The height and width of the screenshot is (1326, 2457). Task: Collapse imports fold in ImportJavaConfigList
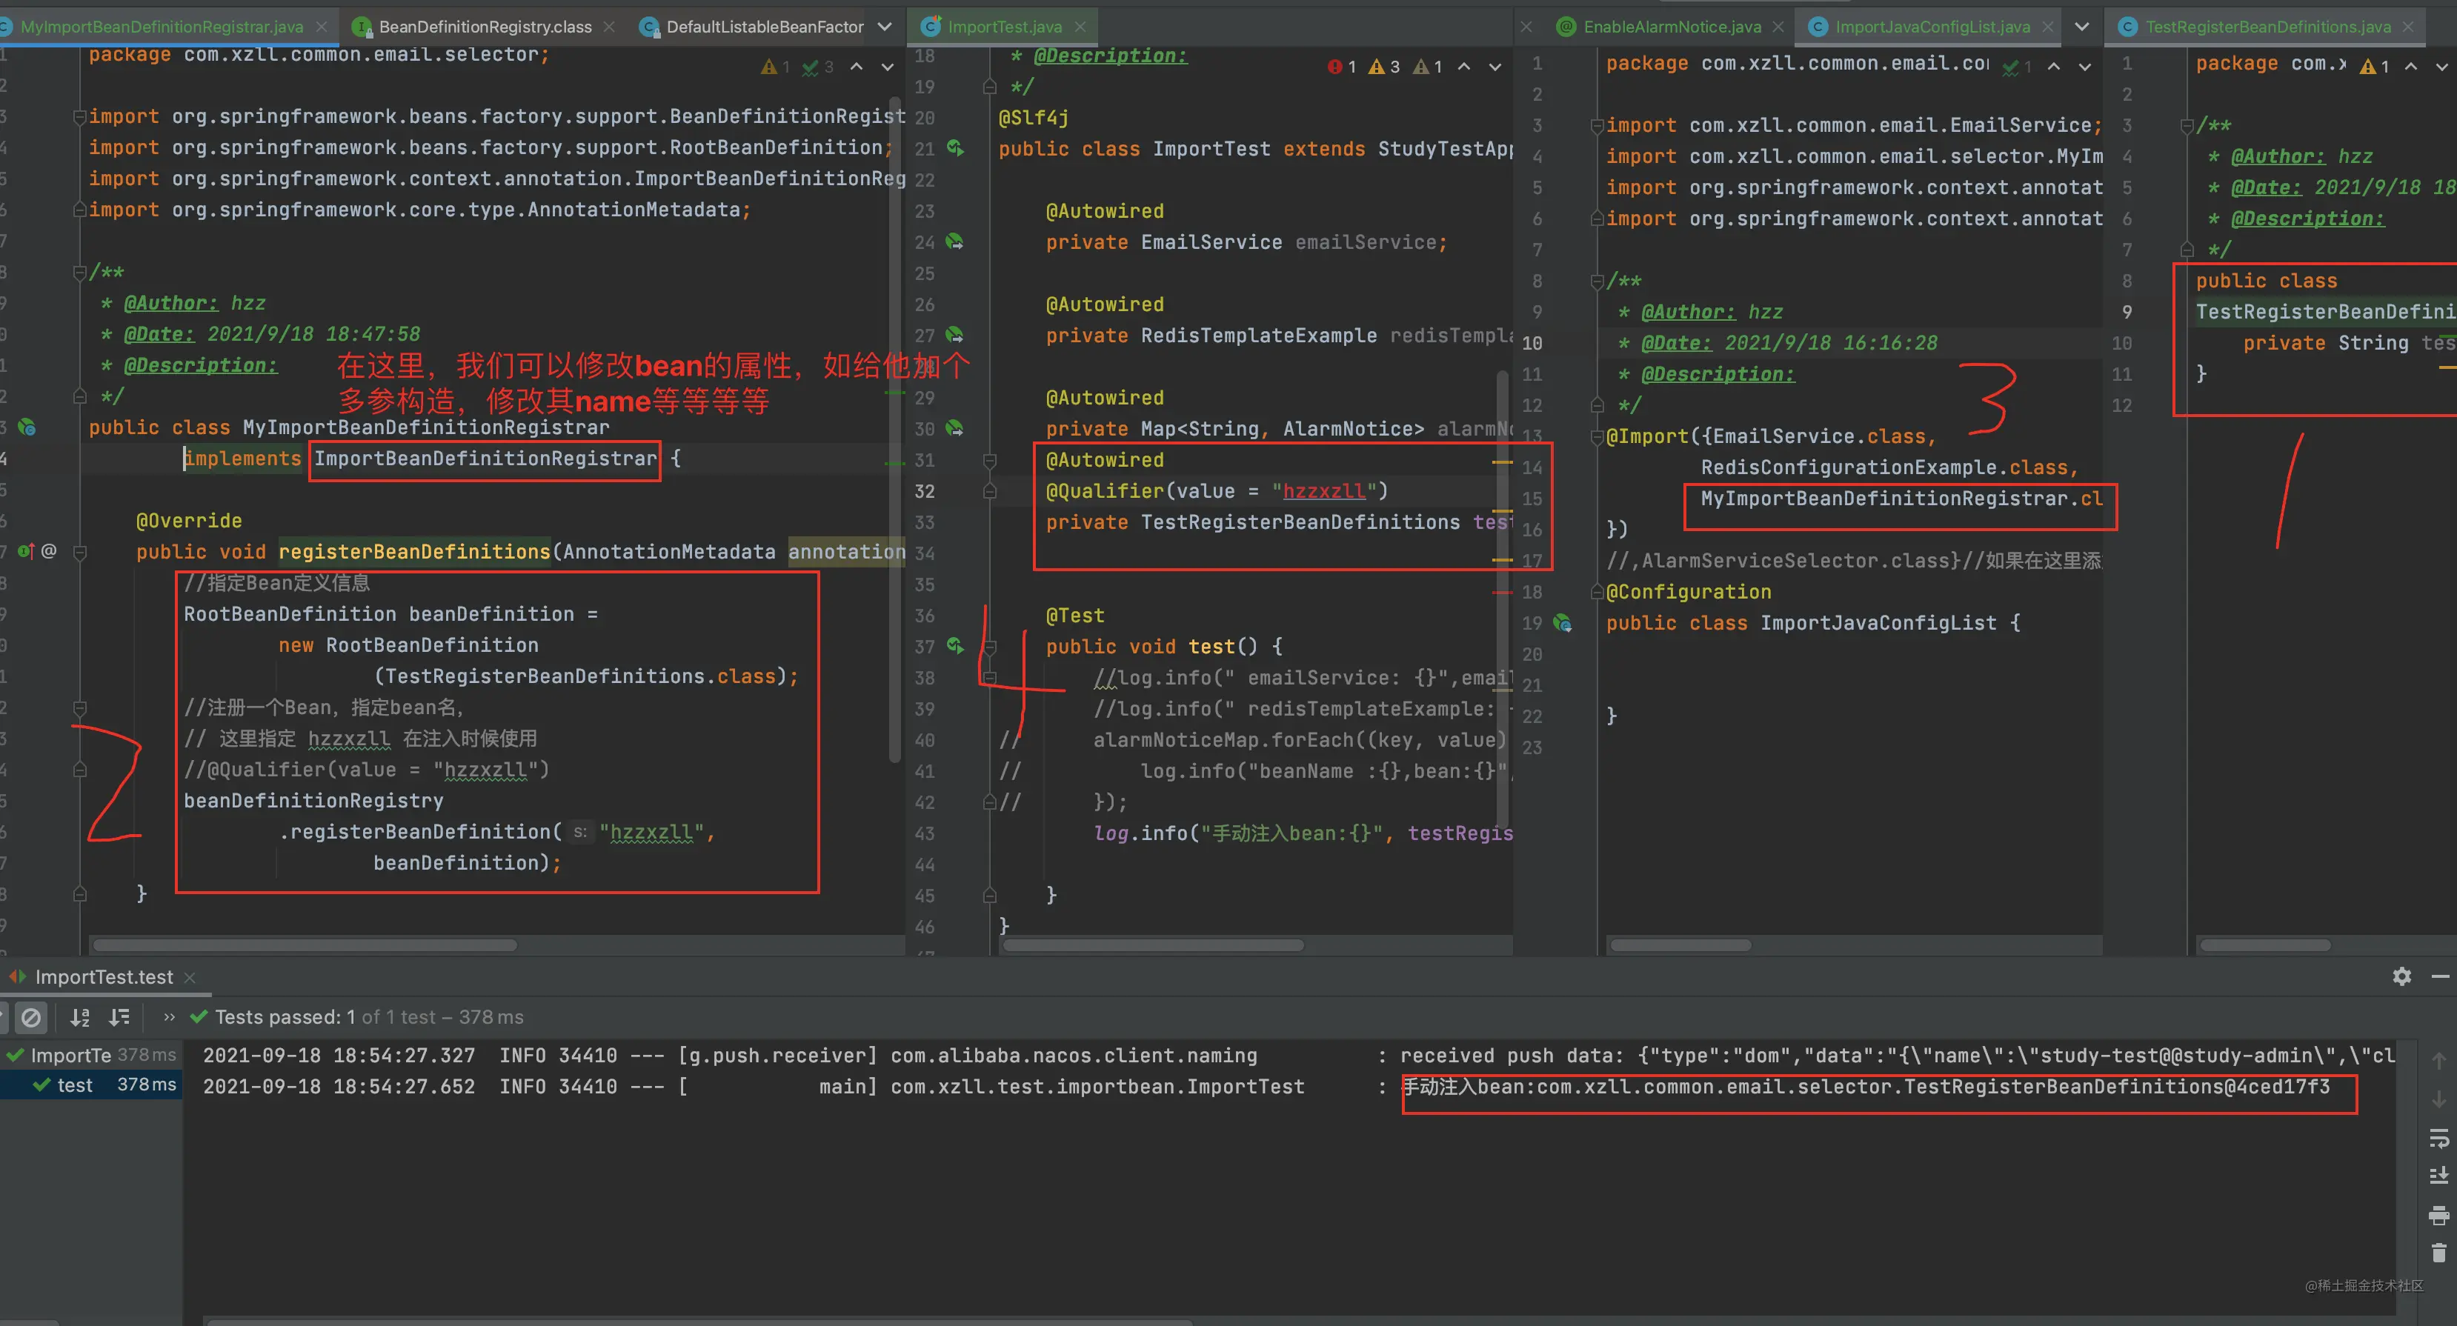[1596, 126]
